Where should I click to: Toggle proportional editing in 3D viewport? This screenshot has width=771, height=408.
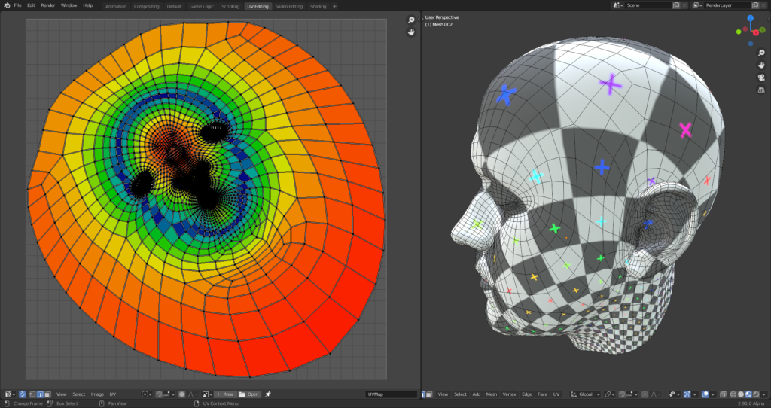pyautogui.click(x=645, y=394)
